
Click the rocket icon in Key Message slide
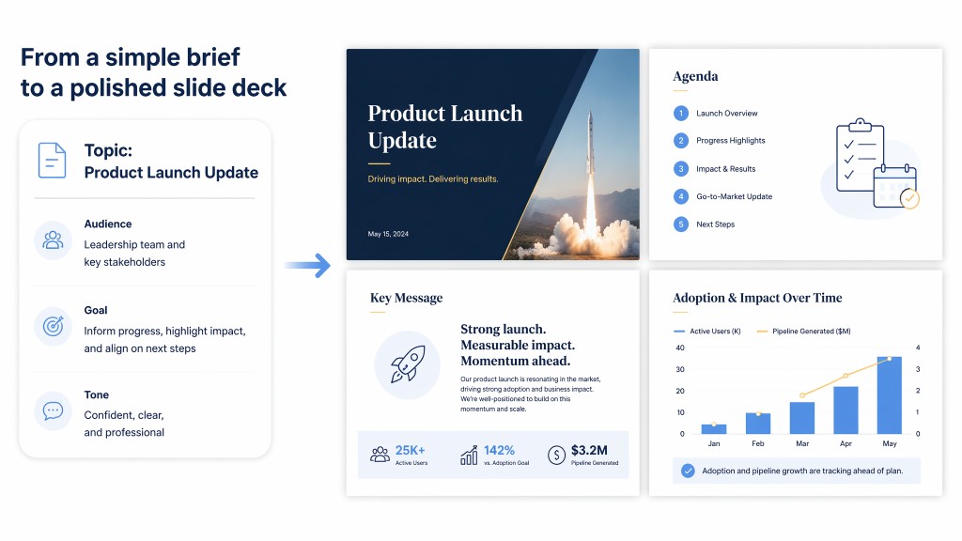point(408,364)
